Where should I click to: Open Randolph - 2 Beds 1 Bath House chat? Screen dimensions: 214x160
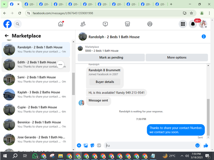tap(36, 49)
